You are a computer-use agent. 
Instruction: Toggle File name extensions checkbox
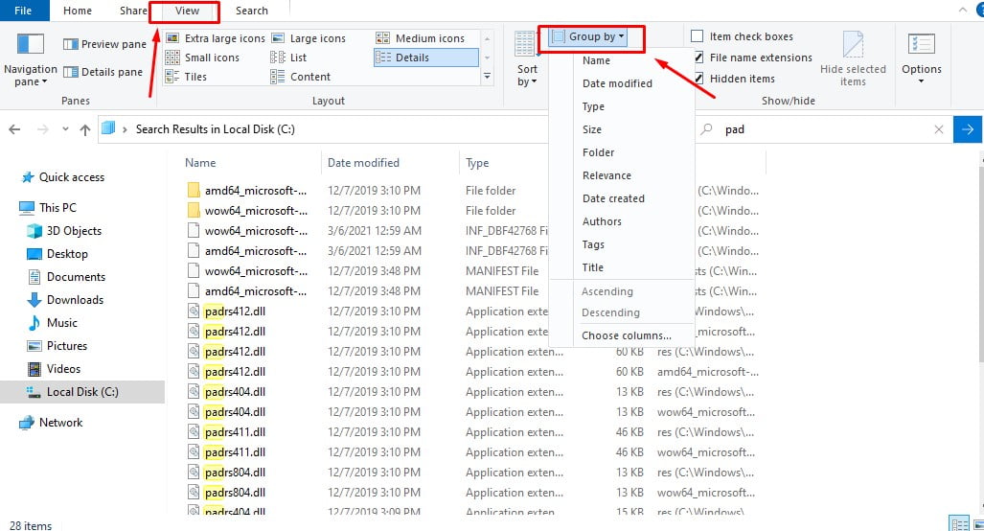click(x=698, y=58)
